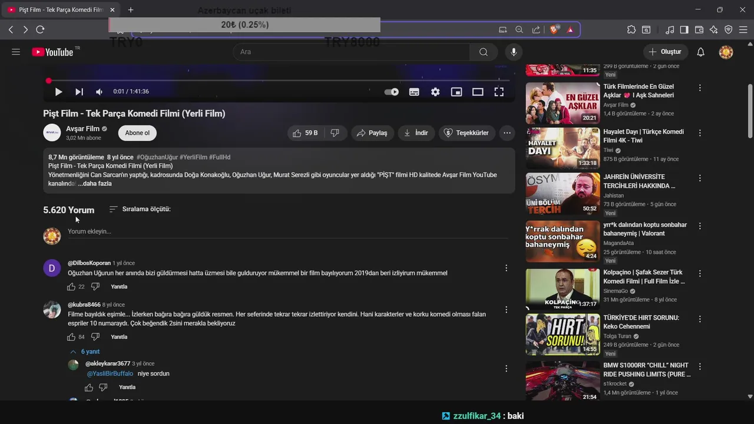The image size is (754, 424).
Task: Open the Hayalet Dayı video thumbnail
Action: pyautogui.click(x=563, y=148)
